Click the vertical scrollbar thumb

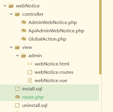pos(100,37)
